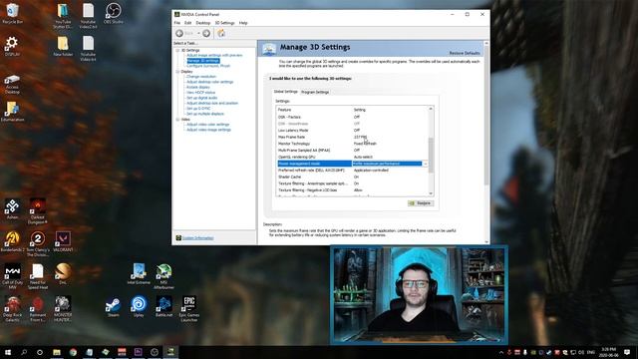Select the Monitor Technology row

click(352, 144)
